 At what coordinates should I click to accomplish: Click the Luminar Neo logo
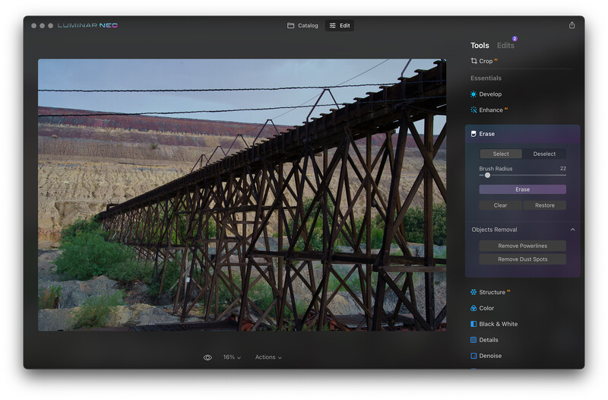click(87, 26)
